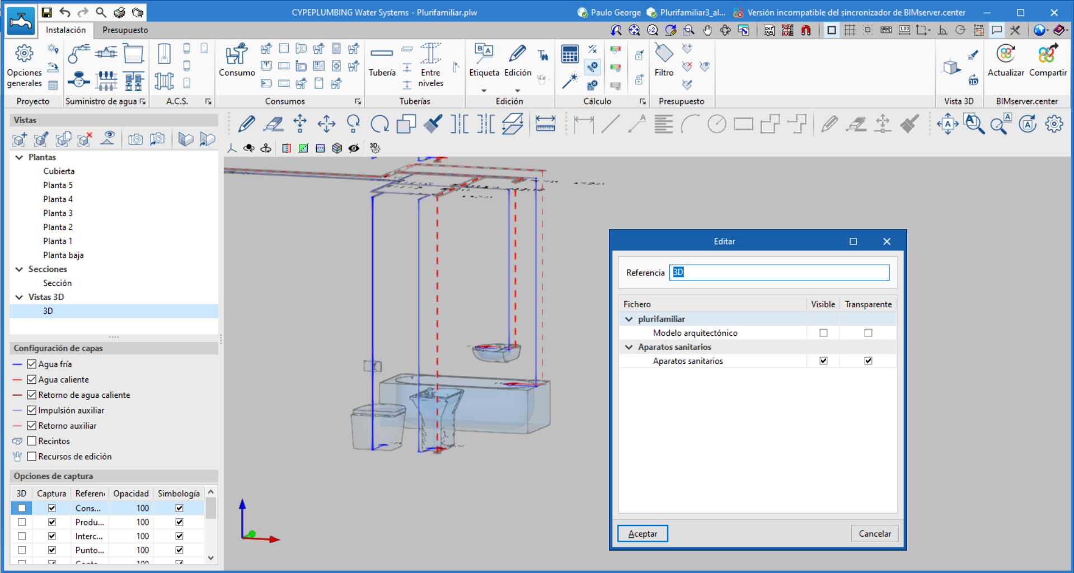Screen dimensions: 1074x573
Task: Click the Simbología column header
Action: coord(179,494)
